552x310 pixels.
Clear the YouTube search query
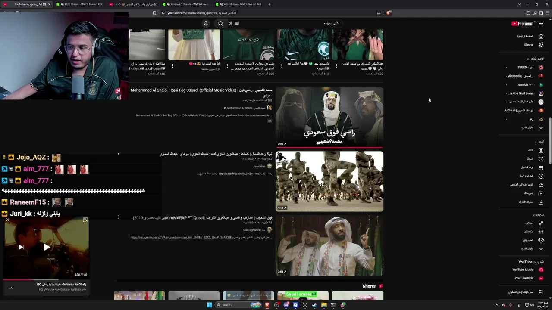231,24
